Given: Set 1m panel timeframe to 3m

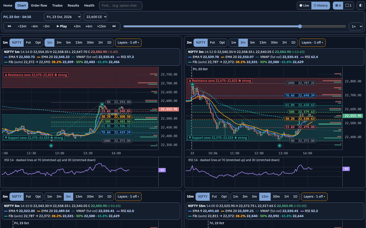Looking at the screenshot, I should pyautogui.click(x=59, y=43).
